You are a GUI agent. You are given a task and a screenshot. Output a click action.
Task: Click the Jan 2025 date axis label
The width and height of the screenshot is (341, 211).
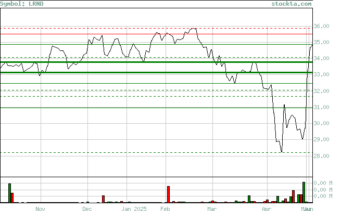coord(134,209)
